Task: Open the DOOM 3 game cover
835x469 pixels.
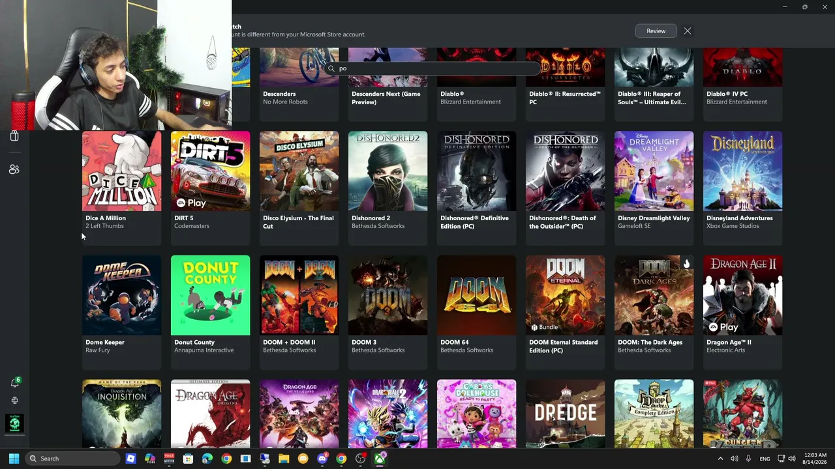Action: coord(387,295)
